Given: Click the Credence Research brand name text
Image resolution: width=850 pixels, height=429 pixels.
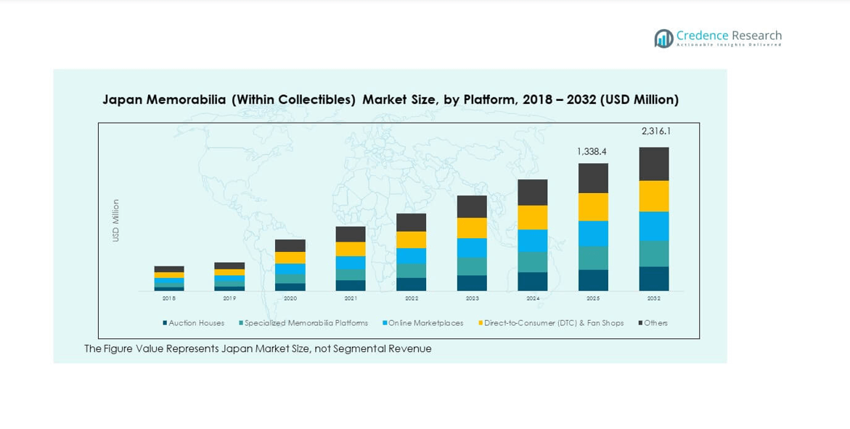Looking at the screenshot, I should (729, 36).
